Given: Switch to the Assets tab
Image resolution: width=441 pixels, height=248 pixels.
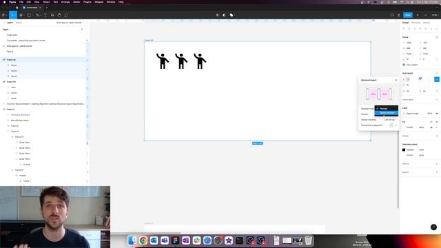Looking at the screenshot, I should tap(19, 23).
